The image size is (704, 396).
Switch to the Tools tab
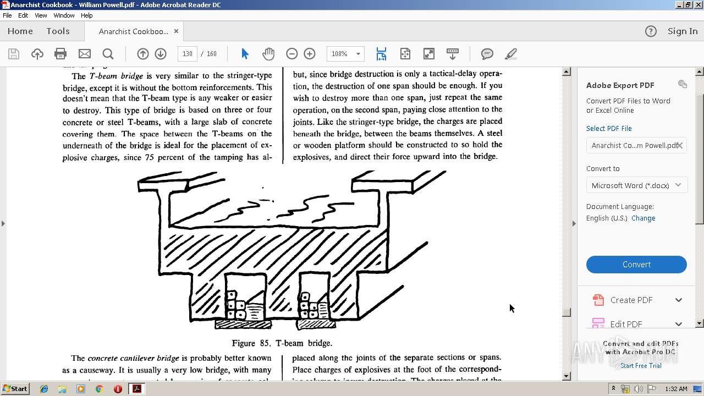(58, 31)
